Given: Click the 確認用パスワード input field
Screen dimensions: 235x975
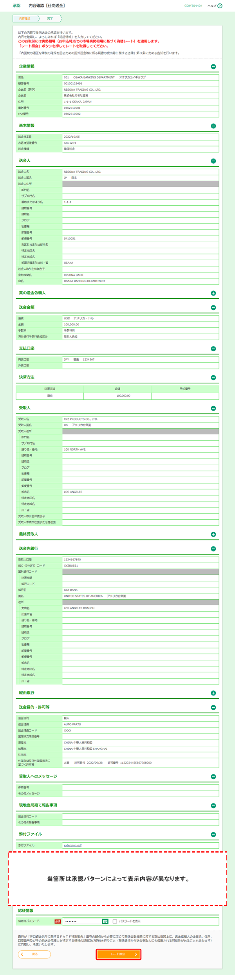Looking at the screenshot, I should click(x=82, y=921).
